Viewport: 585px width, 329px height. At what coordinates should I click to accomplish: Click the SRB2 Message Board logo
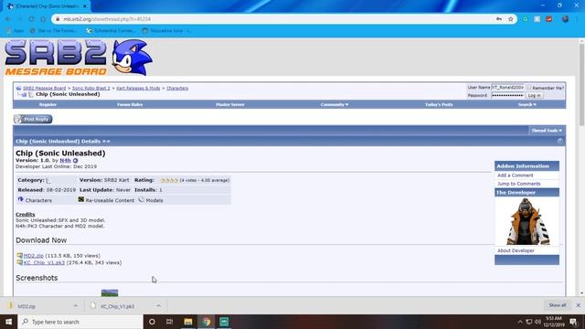tap(79, 58)
